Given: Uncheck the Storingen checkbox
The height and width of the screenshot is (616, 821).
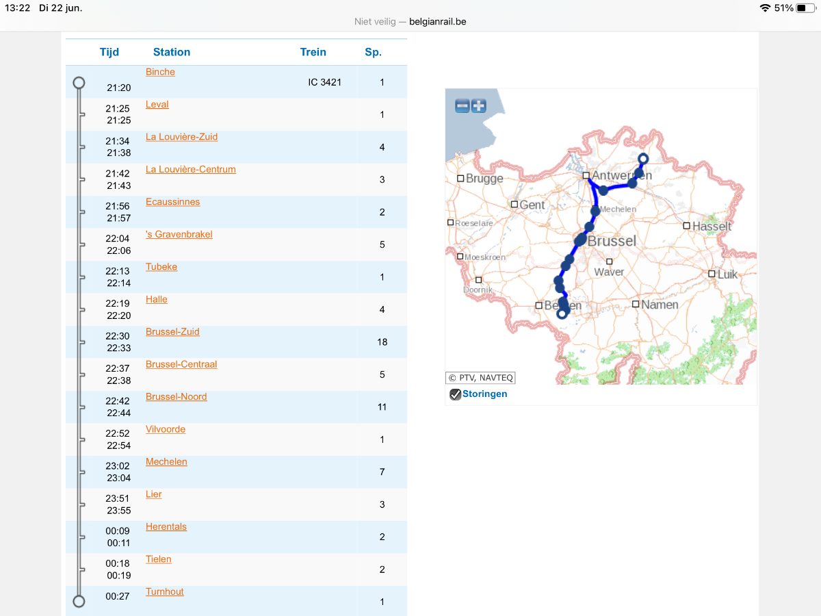Looking at the screenshot, I should tap(455, 394).
